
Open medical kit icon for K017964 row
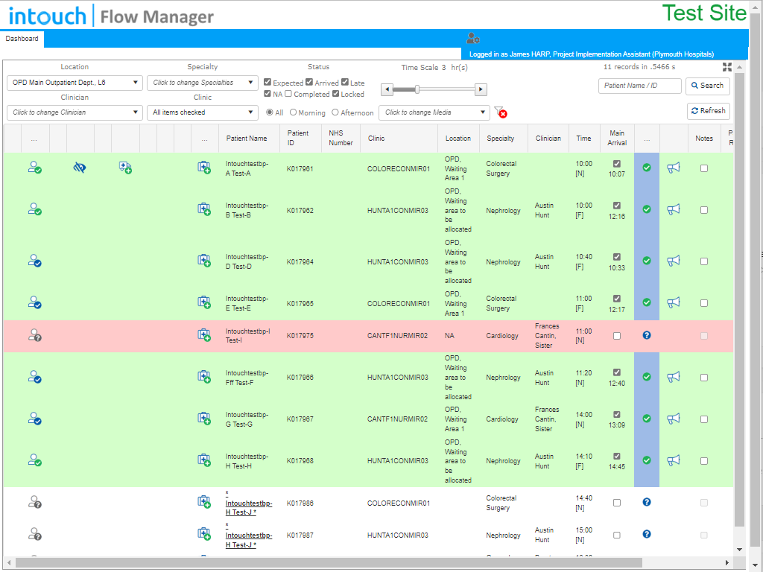point(204,261)
